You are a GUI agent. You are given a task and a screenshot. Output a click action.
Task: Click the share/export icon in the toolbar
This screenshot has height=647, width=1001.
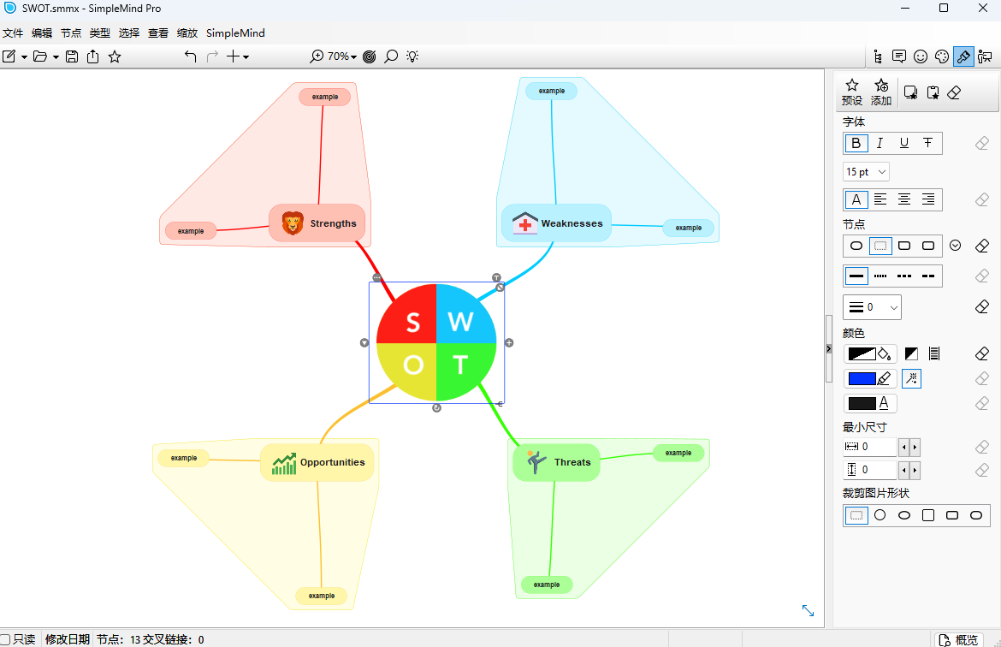click(x=92, y=56)
